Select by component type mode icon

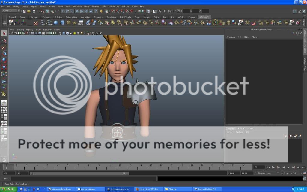pyautogui.click(x=52, y=11)
